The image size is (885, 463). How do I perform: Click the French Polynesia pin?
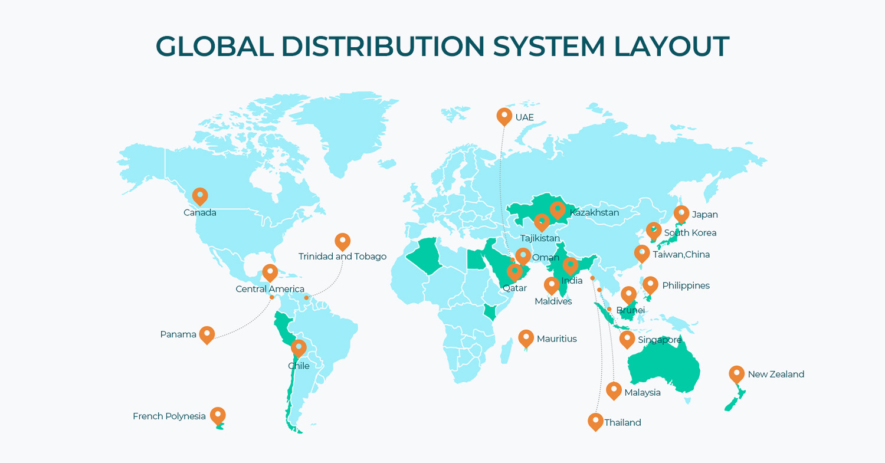click(x=218, y=415)
